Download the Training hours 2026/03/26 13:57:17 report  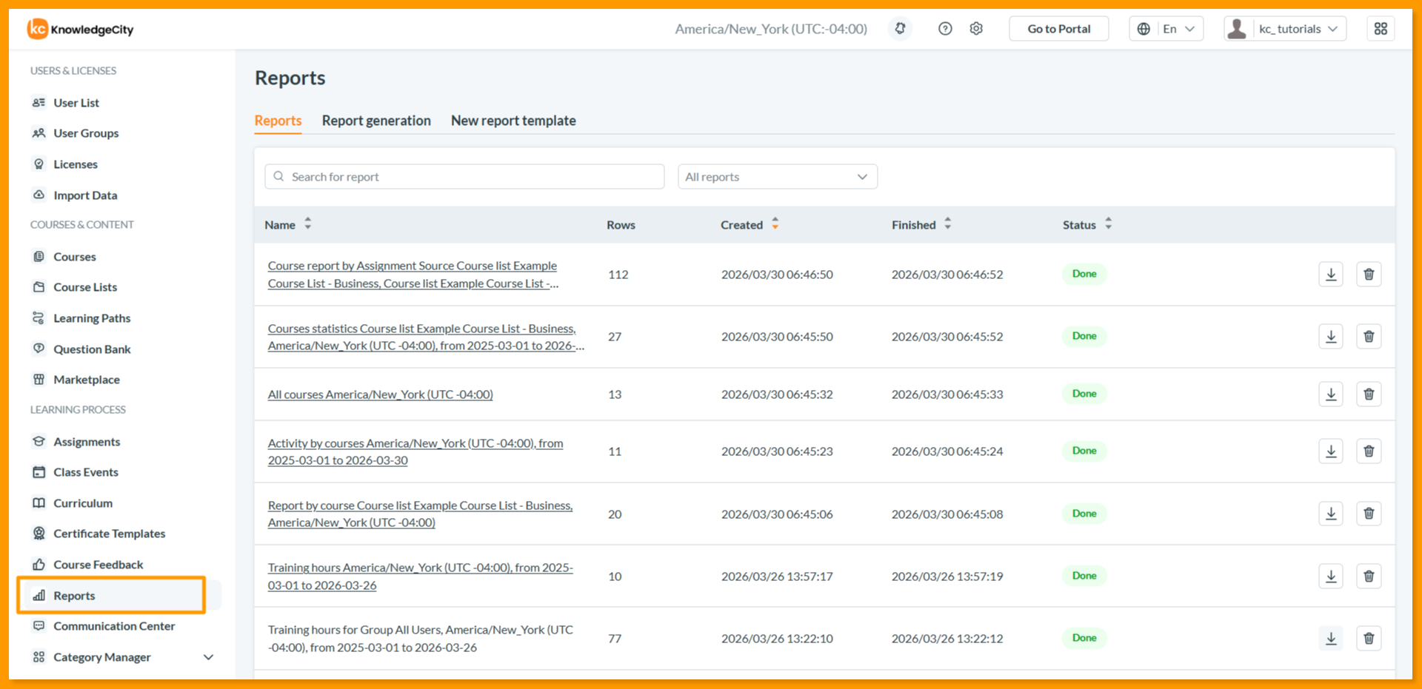(x=1331, y=577)
